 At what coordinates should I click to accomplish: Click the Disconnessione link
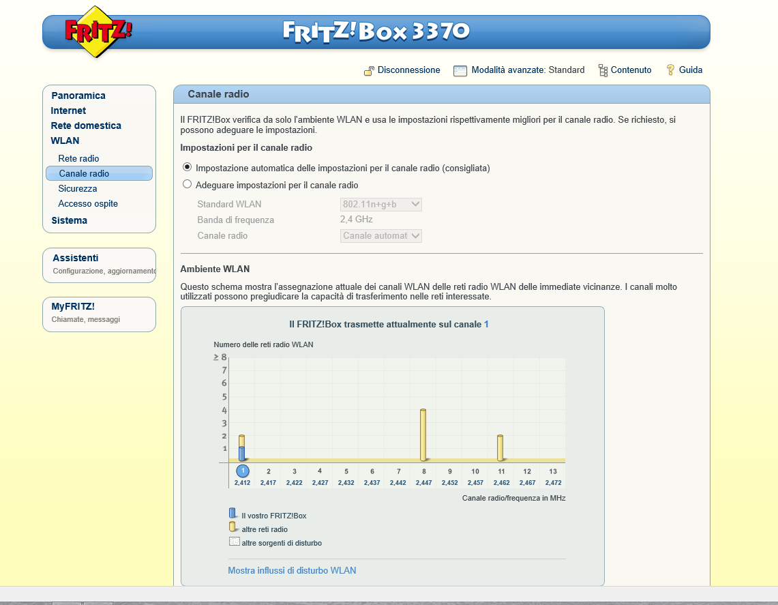(409, 70)
